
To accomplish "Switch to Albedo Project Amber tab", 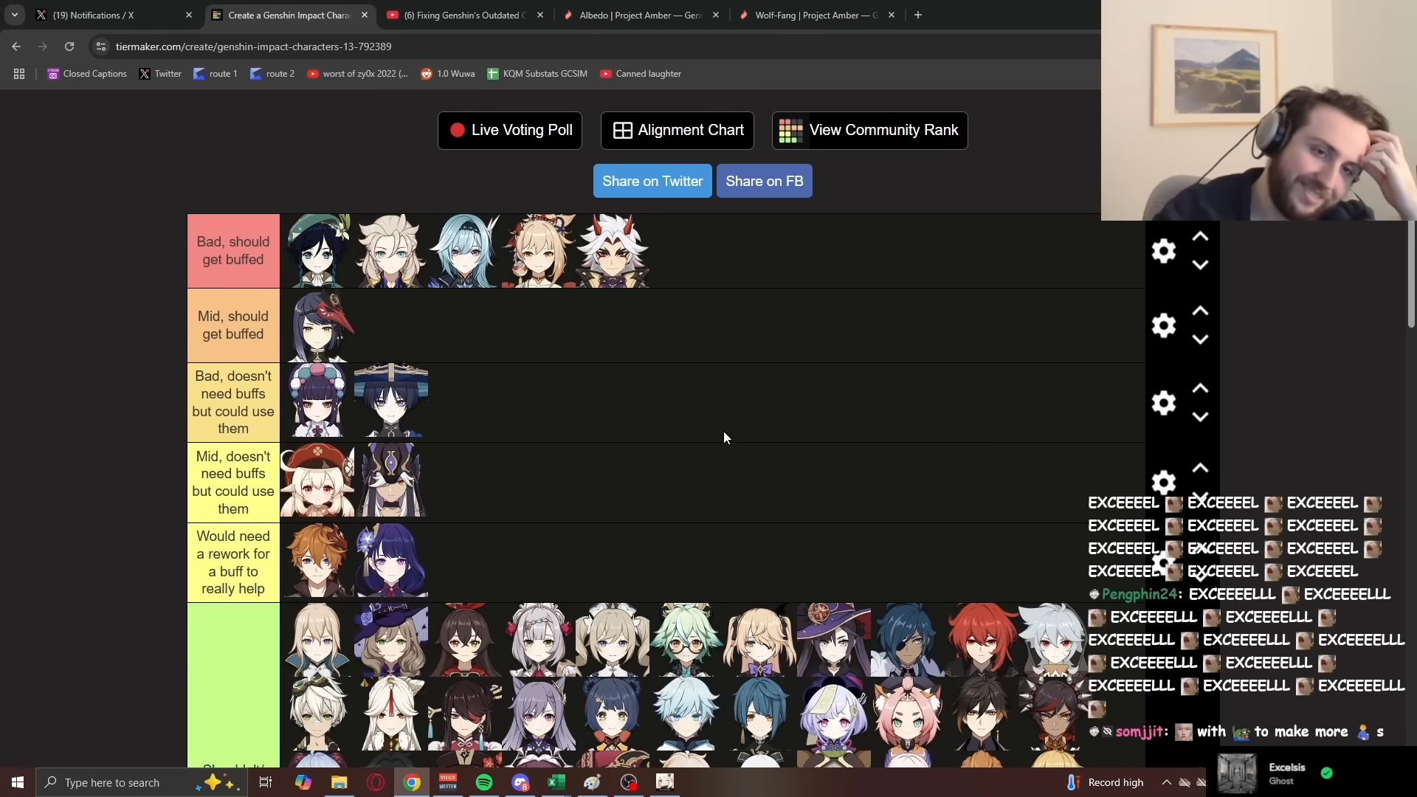I will [638, 15].
